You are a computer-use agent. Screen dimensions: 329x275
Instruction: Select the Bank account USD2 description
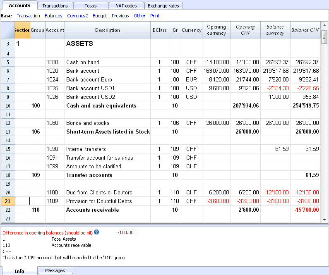click(x=108, y=97)
